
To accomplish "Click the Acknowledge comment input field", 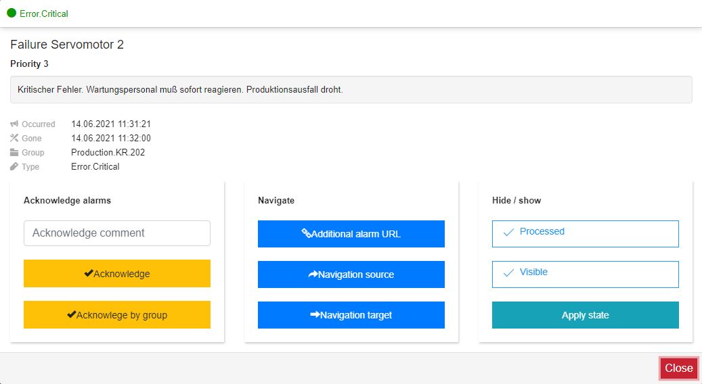I will (x=117, y=233).
